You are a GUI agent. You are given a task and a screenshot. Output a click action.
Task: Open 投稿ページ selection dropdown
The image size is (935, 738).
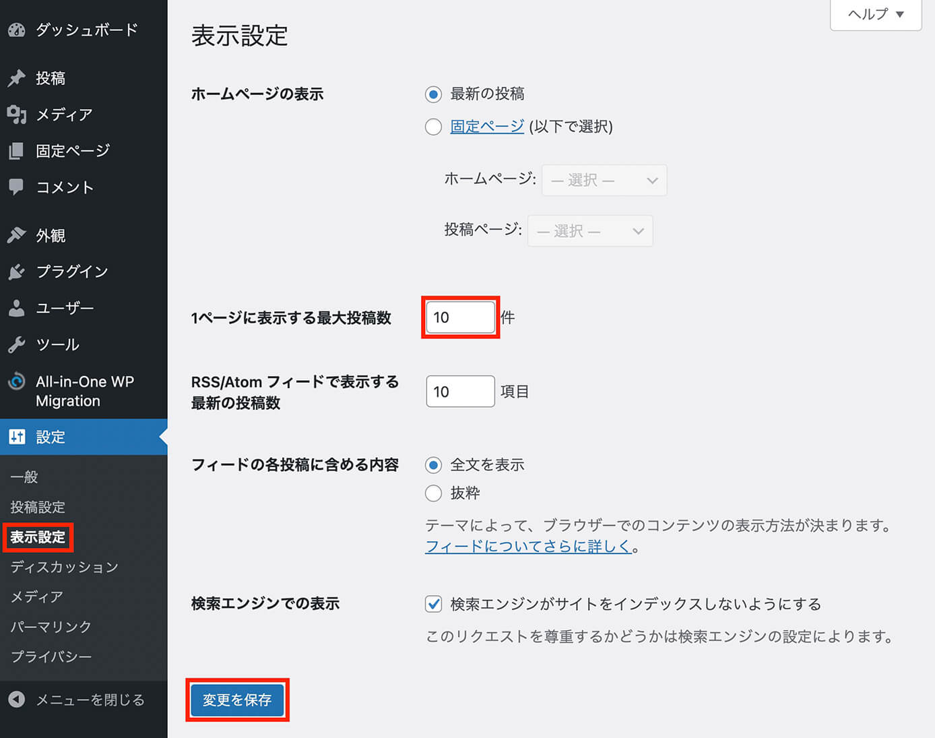tap(590, 231)
